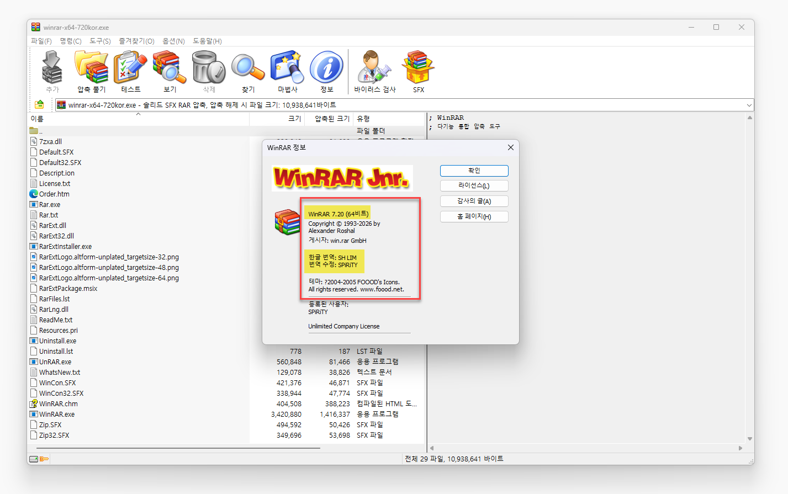Click the 7zxa.dll file icon
Viewport: 788px width, 494px height.
pos(34,141)
